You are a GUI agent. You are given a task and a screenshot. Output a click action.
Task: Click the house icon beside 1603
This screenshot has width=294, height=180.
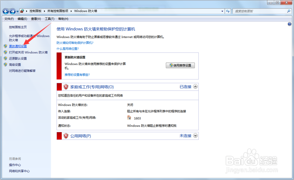tap(129, 118)
